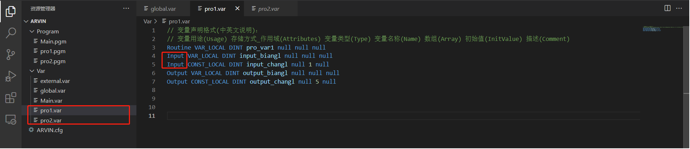Open editor More Actions ellipsis menu
This screenshot has height=149, width=690.
point(679,8)
